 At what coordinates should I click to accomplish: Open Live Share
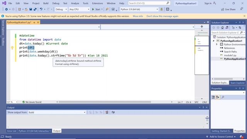(228, 9)
